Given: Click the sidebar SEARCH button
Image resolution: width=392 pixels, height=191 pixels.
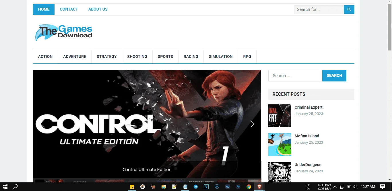Looking at the screenshot, I should coord(334,76).
